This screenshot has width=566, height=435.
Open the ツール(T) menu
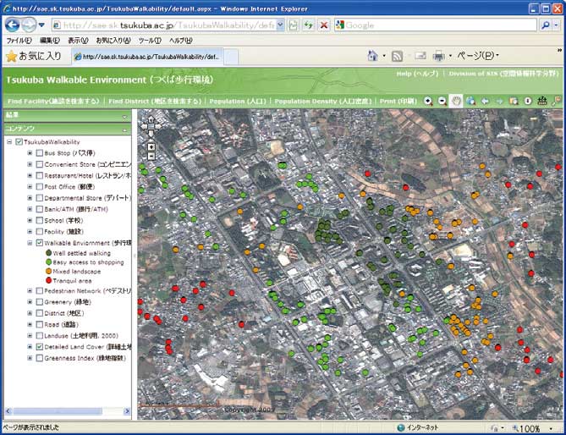click(150, 41)
